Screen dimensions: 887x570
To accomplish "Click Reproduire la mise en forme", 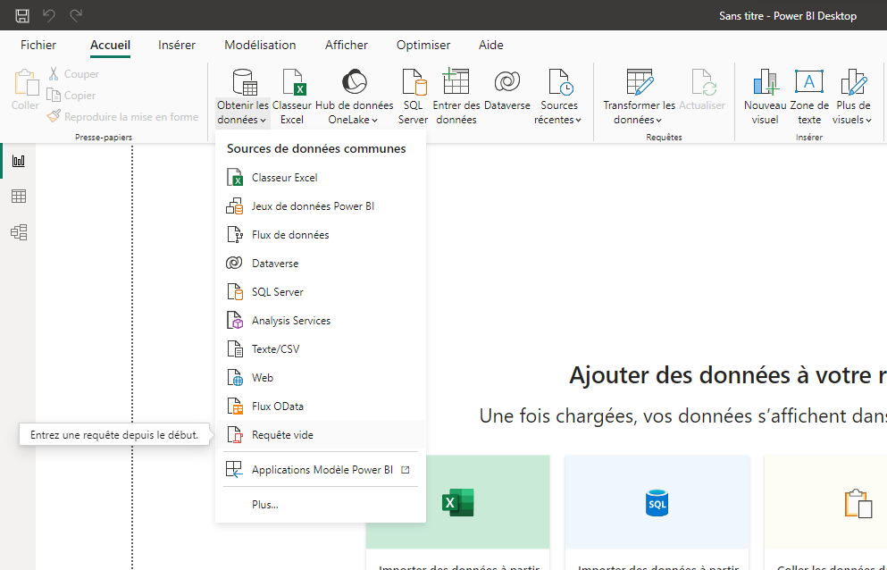I will 122,117.
